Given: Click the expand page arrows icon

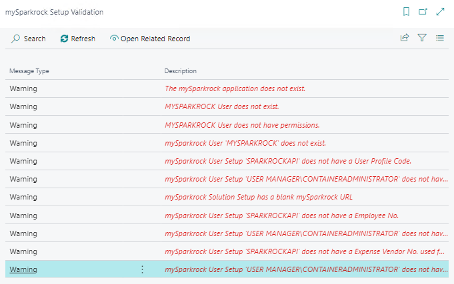Looking at the screenshot, I should (x=440, y=12).
